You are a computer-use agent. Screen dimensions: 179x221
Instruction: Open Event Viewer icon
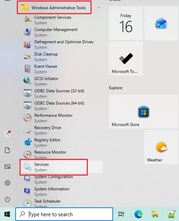click(x=28, y=69)
